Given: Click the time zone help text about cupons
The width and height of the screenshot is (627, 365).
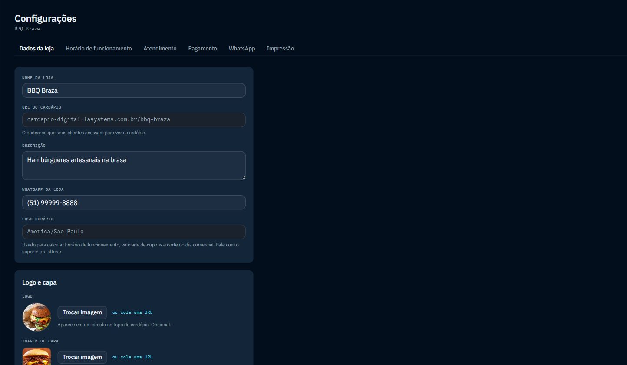Looking at the screenshot, I should 131,248.
